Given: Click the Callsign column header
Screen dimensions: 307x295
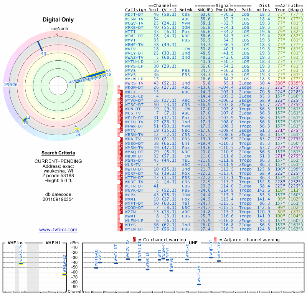Looking at the screenshot, I should [x=134, y=9].
